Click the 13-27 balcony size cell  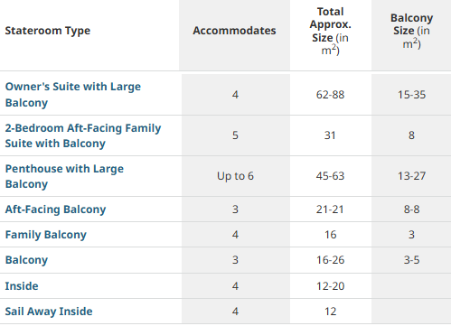(x=411, y=176)
